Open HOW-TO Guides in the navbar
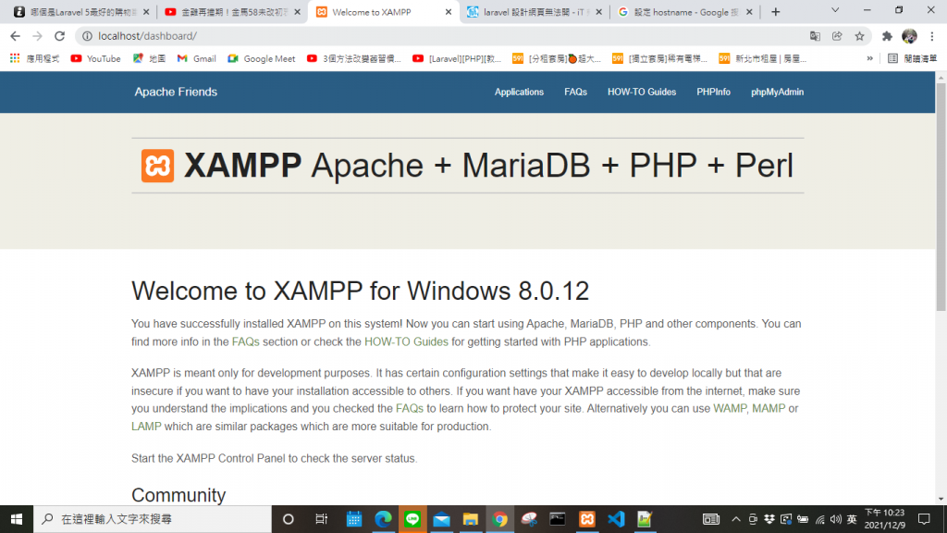Screen dimensions: 947x533 click(642, 92)
